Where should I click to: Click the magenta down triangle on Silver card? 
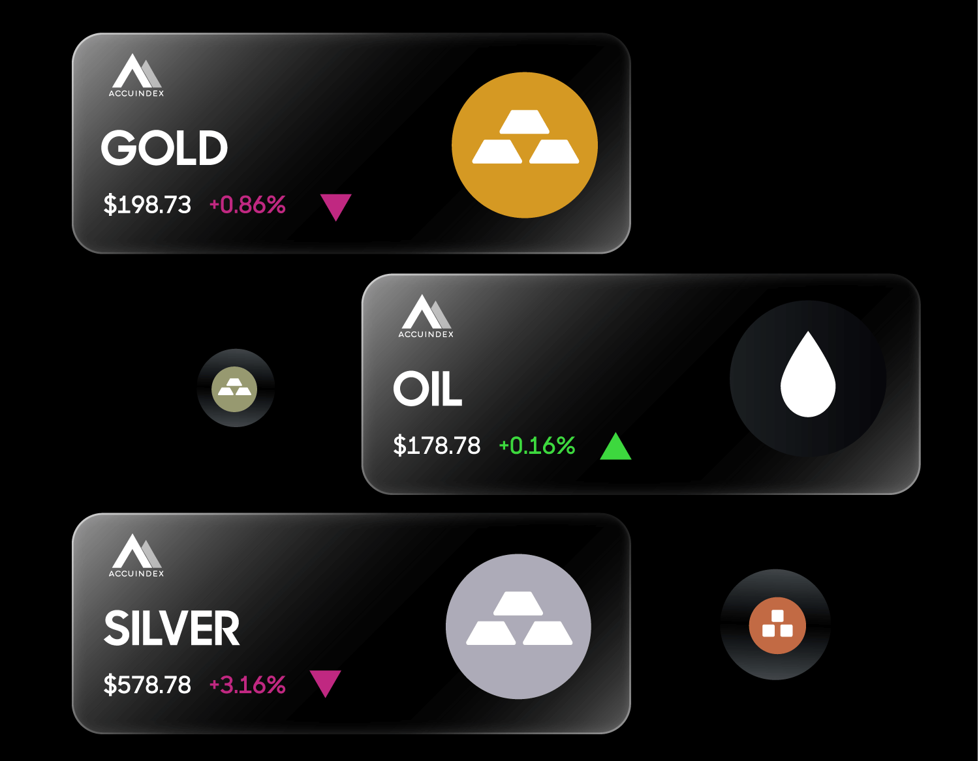point(326,684)
